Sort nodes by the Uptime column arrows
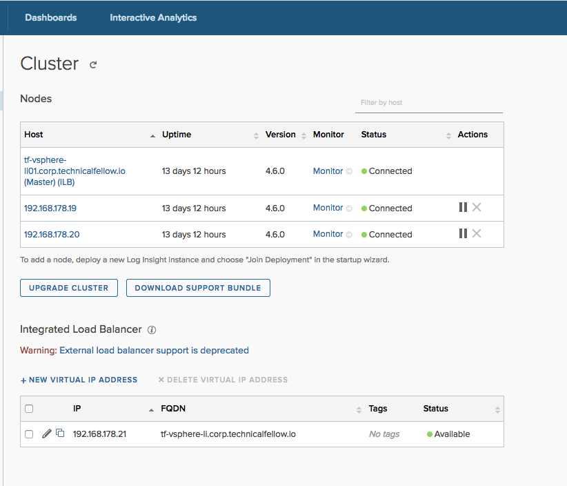 coord(256,136)
